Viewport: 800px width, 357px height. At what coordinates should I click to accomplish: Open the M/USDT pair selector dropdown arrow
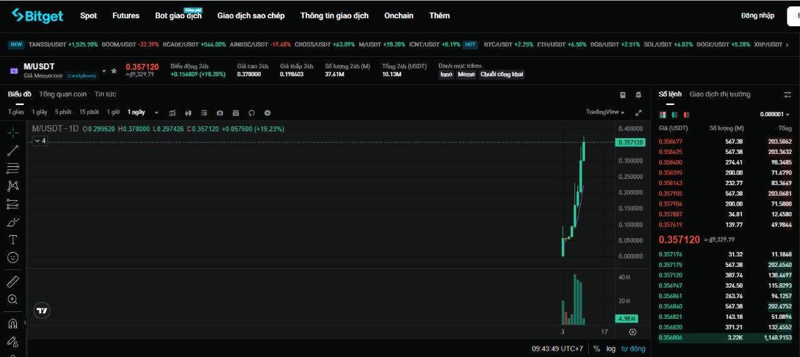104,71
